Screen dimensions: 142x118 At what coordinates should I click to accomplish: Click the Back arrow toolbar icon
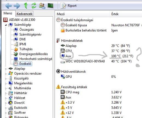pyautogui.click(x=8, y=6)
